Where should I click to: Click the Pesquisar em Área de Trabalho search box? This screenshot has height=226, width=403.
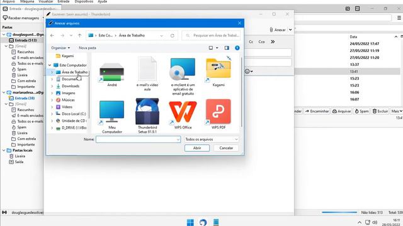click(x=212, y=35)
